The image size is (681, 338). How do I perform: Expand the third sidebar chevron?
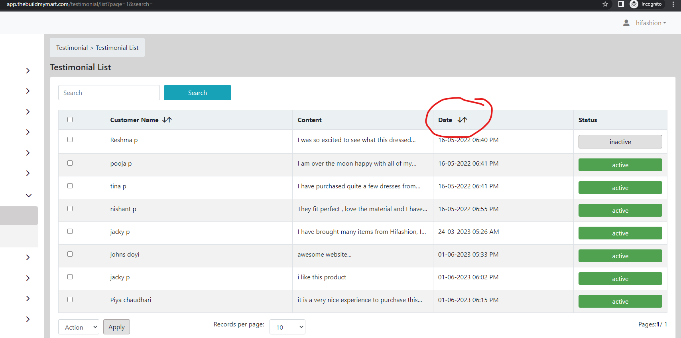[28, 112]
